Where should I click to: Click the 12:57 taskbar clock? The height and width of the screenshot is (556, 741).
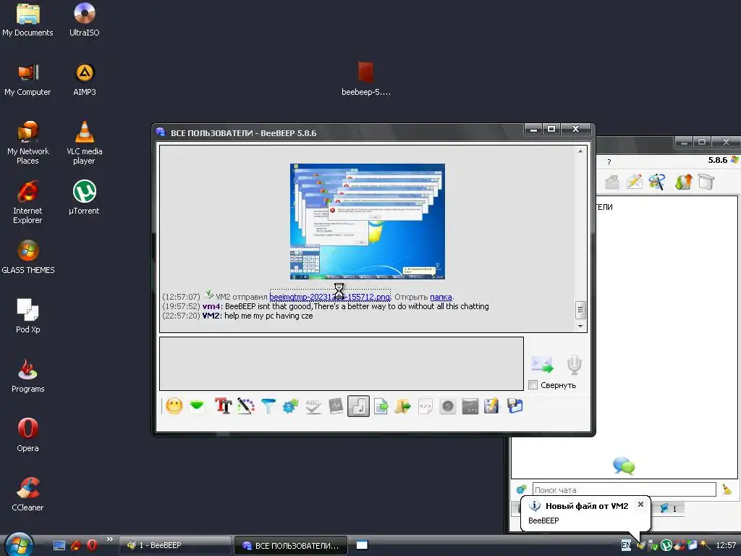(x=725, y=545)
